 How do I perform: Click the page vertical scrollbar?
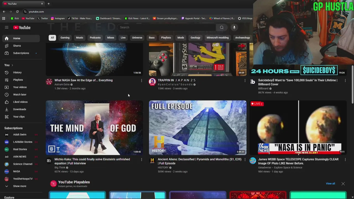[352, 84]
